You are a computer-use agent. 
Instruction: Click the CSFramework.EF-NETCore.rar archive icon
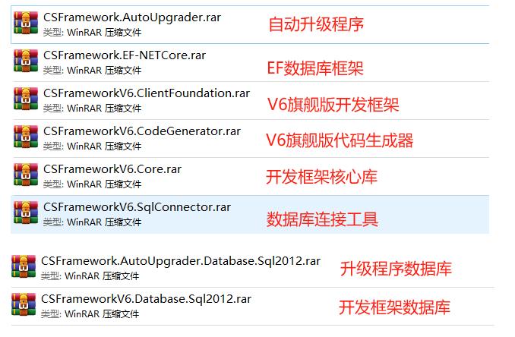tap(26, 61)
